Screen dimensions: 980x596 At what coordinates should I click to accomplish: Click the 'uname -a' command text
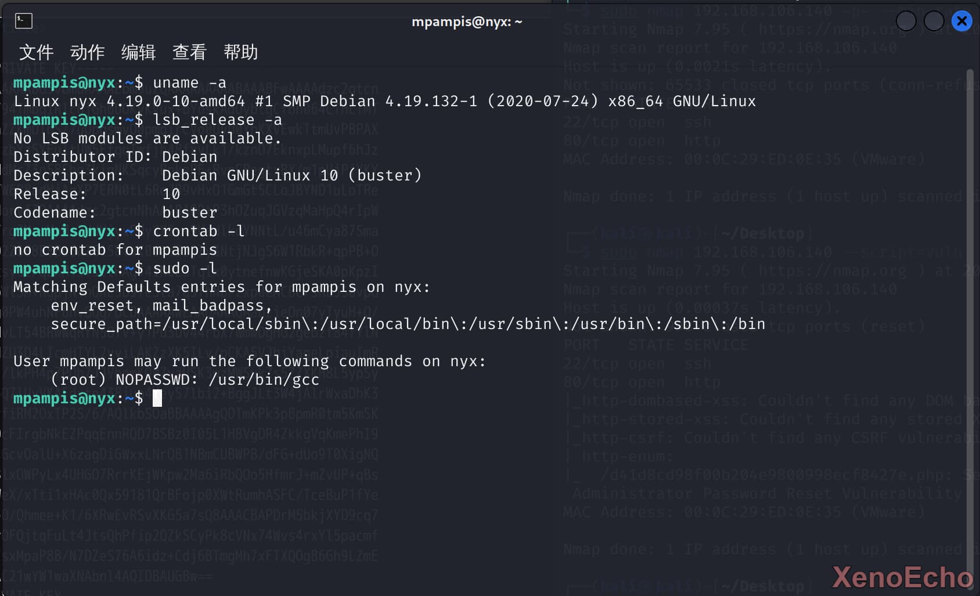(189, 83)
